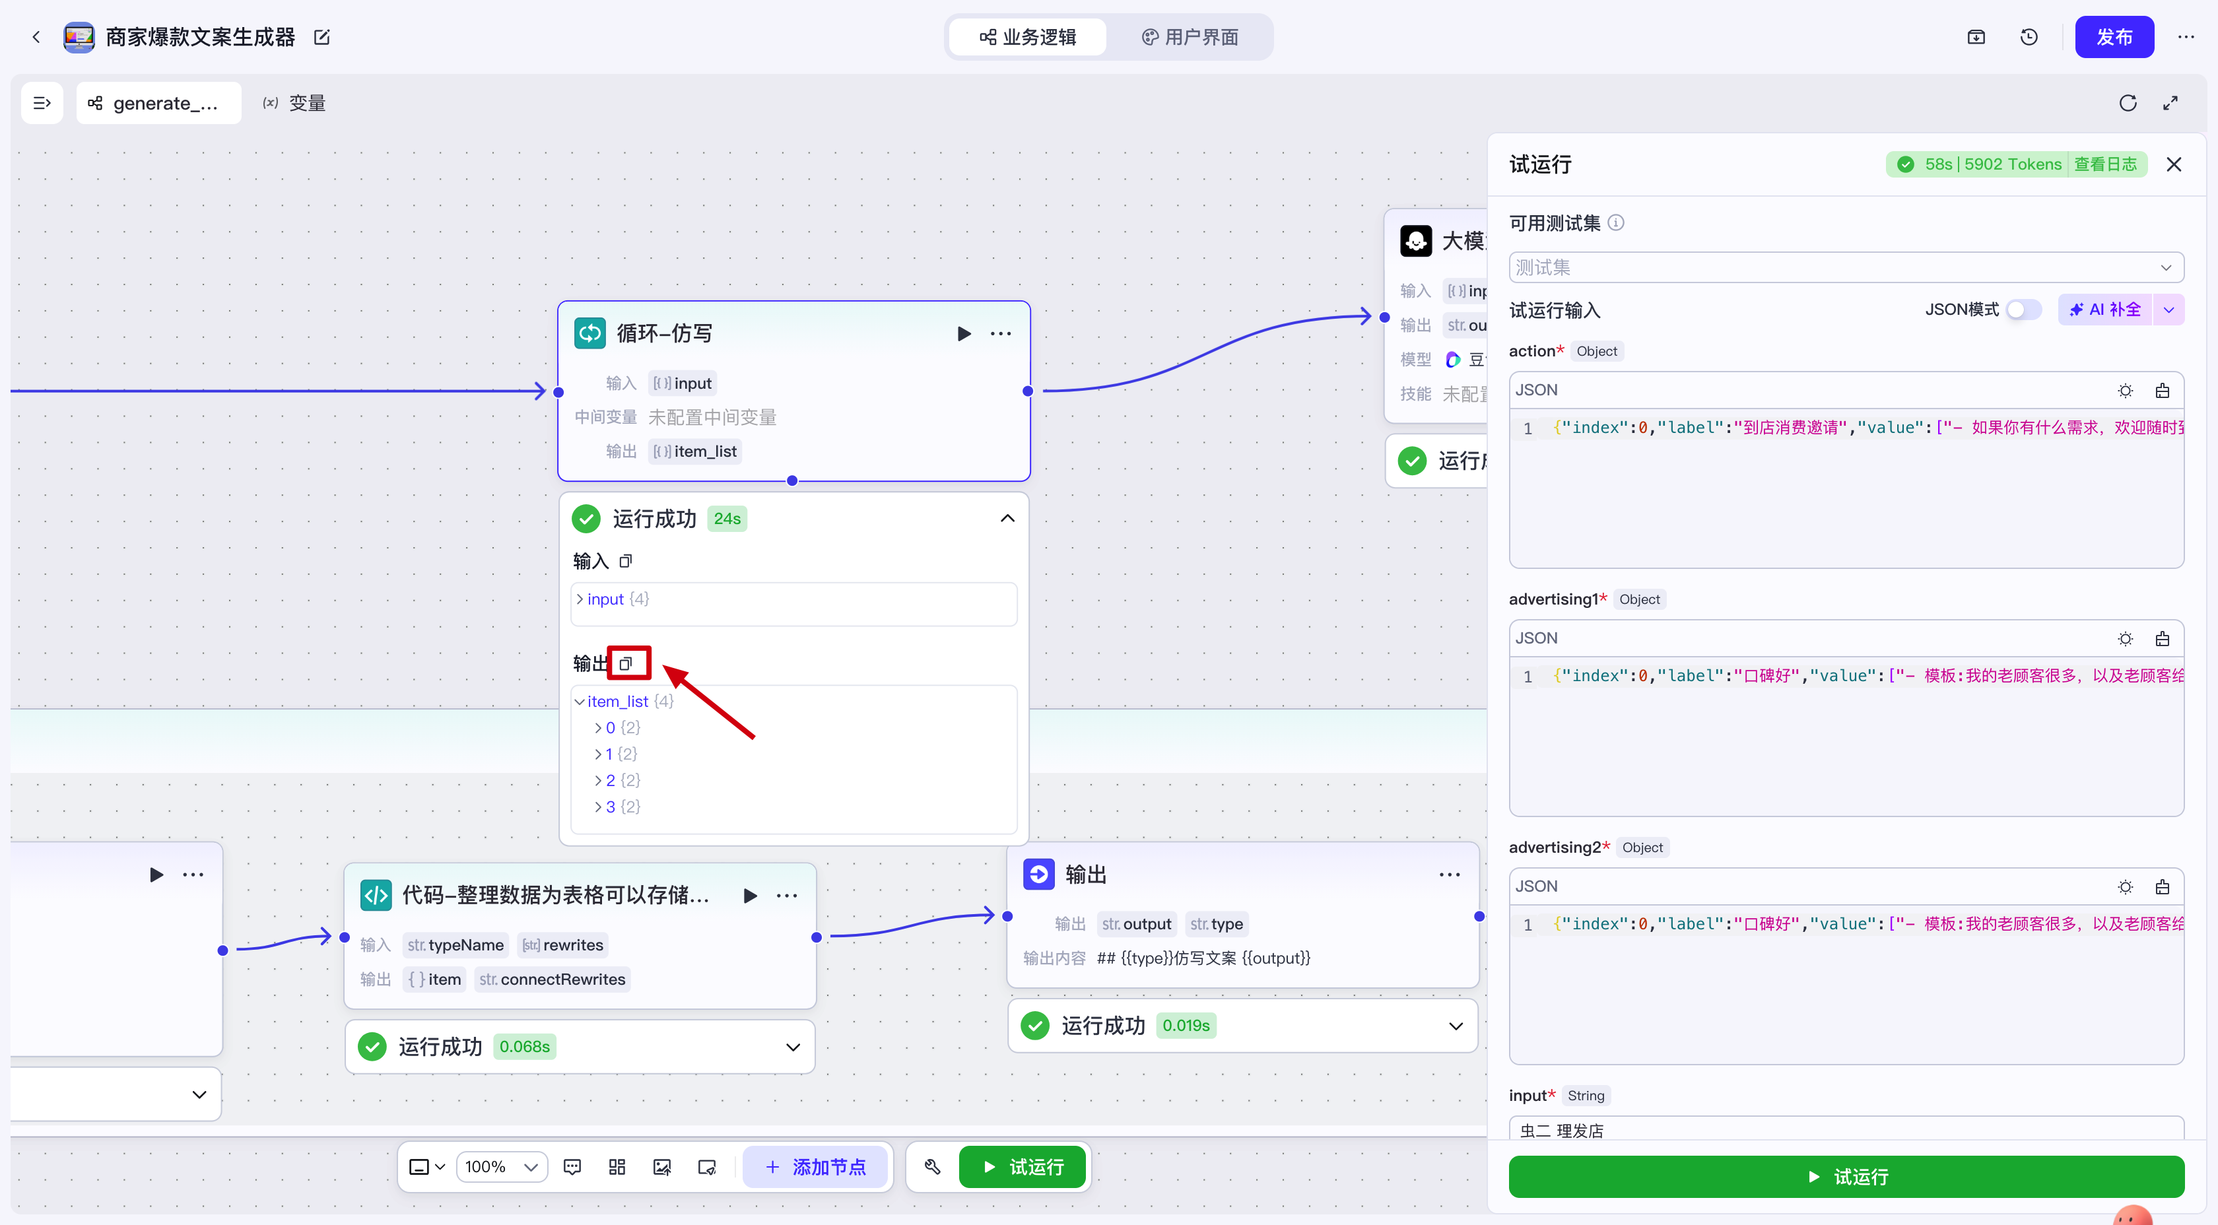Copy the 输出 result of the loop node
The width and height of the screenshot is (2218, 1225).
click(626, 663)
